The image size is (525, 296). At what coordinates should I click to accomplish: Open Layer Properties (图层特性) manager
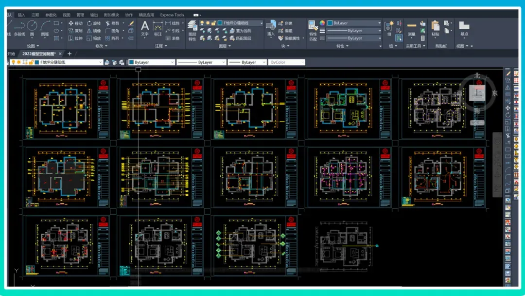pyautogui.click(x=192, y=30)
